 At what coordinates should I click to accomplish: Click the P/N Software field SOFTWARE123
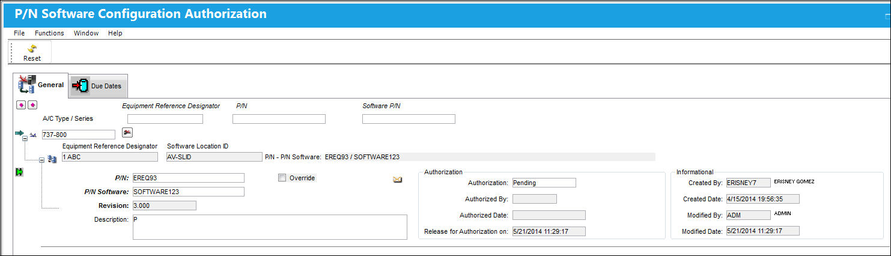[188, 192]
